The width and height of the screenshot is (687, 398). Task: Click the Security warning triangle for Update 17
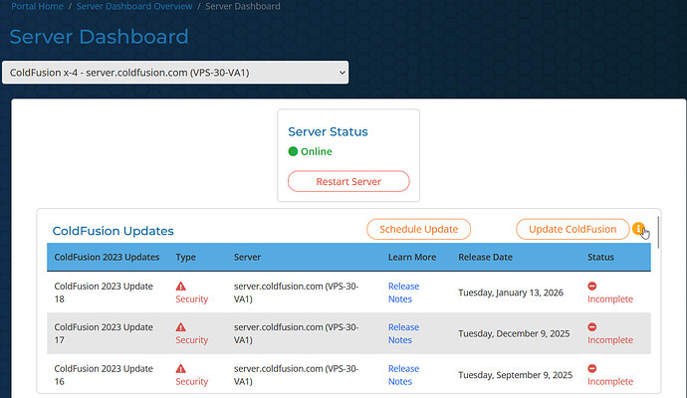coord(181,326)
